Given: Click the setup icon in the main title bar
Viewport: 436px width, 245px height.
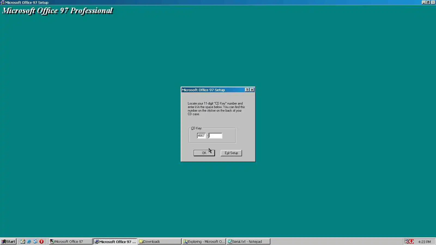Looking at the screenshot, I should pos(2,2).
